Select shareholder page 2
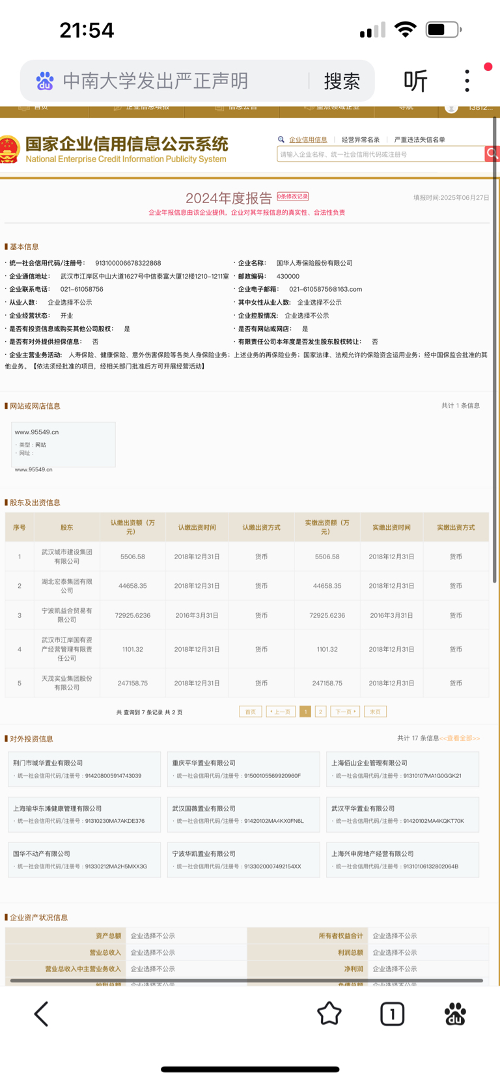500x1082 pixels. (x=320, y=712)
